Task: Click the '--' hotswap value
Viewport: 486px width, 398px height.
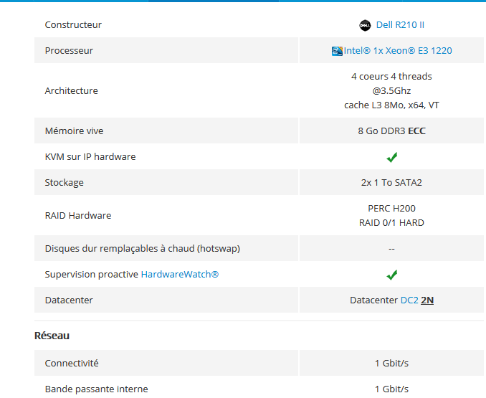Action: coord(391,249)
